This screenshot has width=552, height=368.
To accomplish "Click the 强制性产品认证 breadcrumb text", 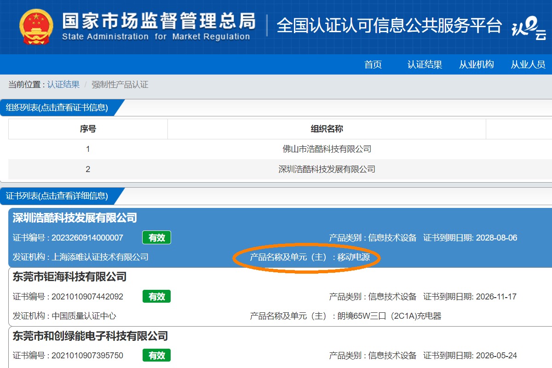I will (120, 85).
